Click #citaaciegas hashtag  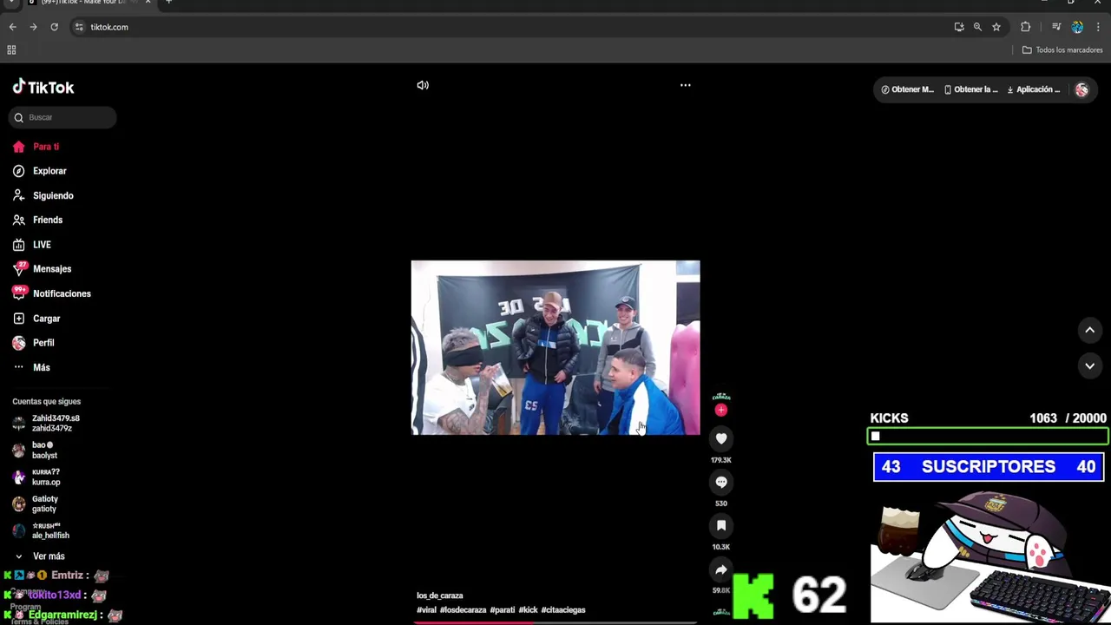coord(563,610)
